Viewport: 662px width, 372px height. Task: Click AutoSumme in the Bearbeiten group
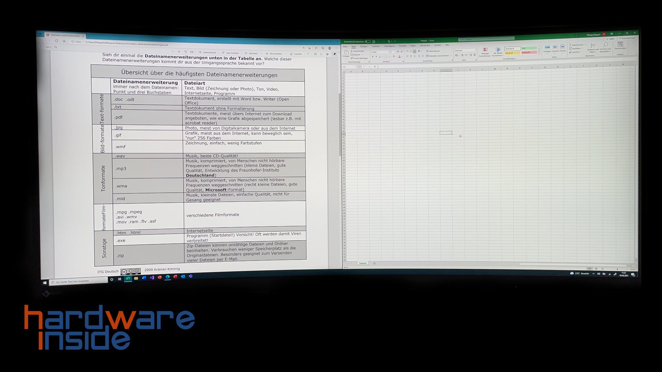[576, 45]
